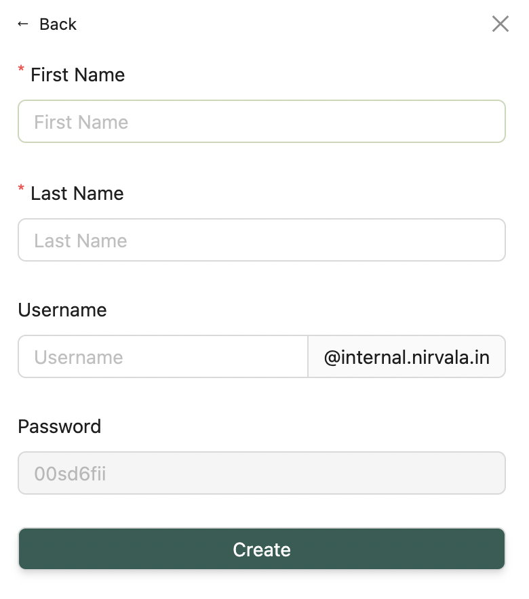Image resolution: width=529 pixels, height=599 pixels.
Task: Click the @internal.nirvala.in domain suffix
Action: point(407,356)
